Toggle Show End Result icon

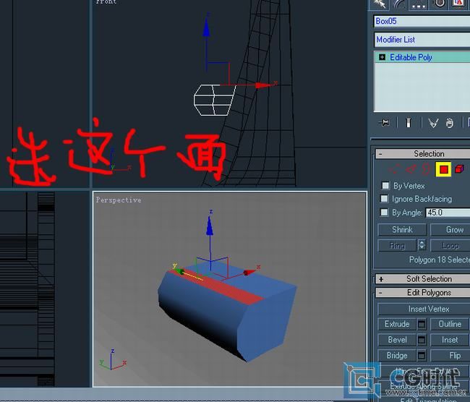tap(409, 123)
